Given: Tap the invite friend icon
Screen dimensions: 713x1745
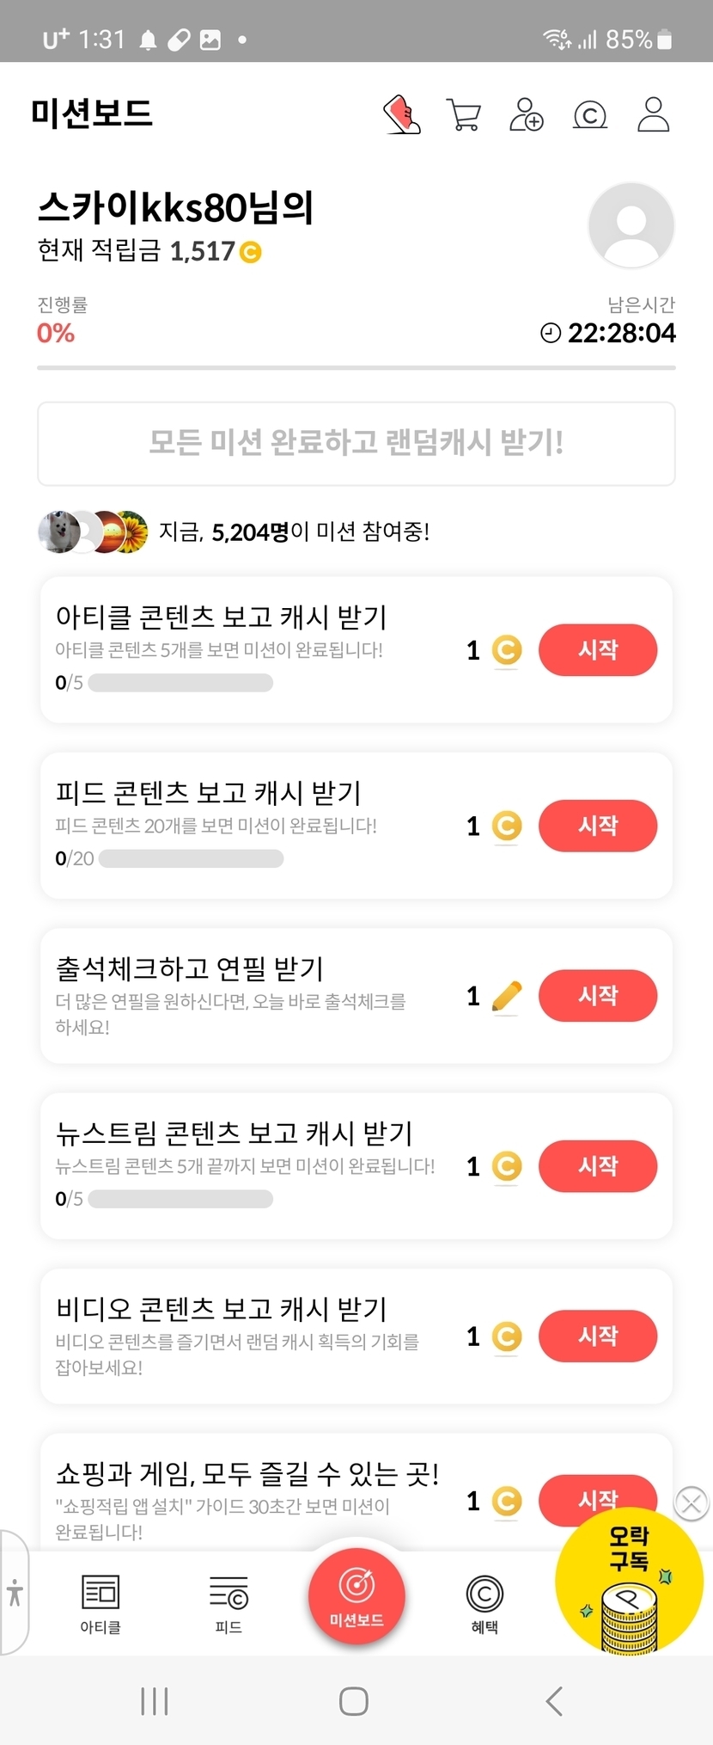Looking at the screenshot, I should pyautogui.click(x=527, y=114).
